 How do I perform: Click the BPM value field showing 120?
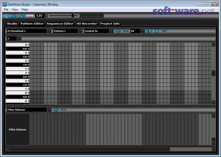40,16
